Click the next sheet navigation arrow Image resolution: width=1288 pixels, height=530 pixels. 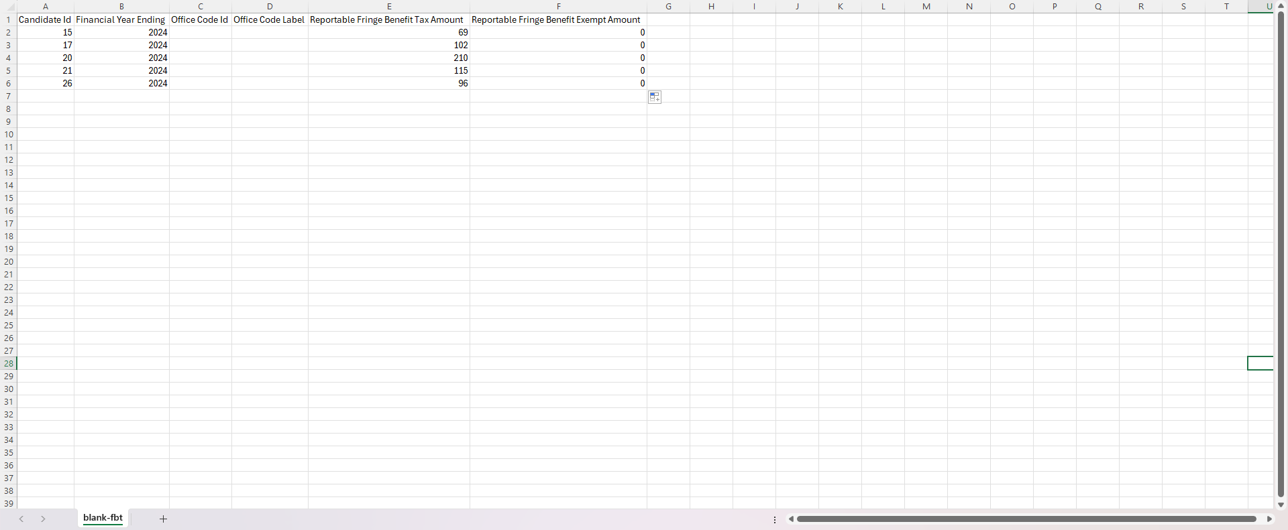click(x=43, y=519)
